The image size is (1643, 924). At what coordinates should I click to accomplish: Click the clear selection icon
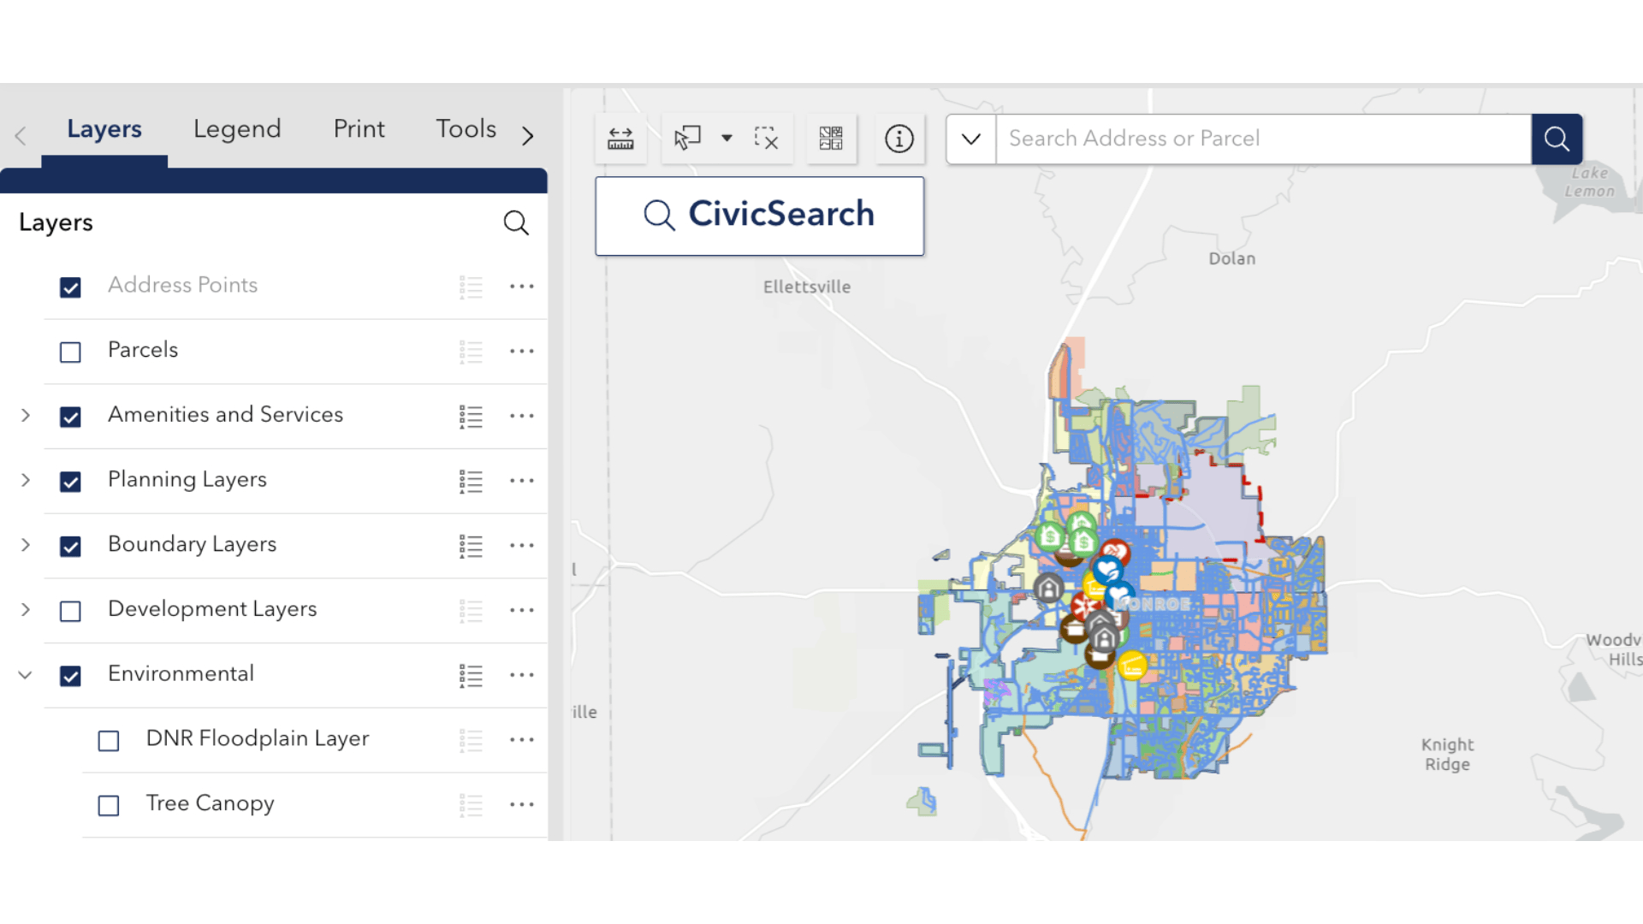(x=766, y=139)
